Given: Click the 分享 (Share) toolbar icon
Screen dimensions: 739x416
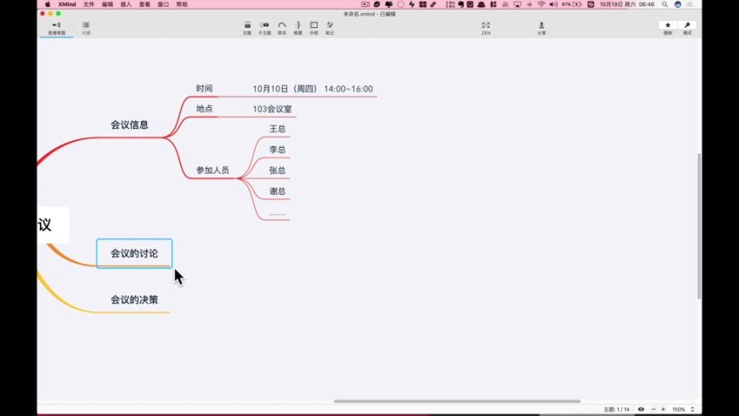Looking at the screenshot, I should tap(541, 26).
